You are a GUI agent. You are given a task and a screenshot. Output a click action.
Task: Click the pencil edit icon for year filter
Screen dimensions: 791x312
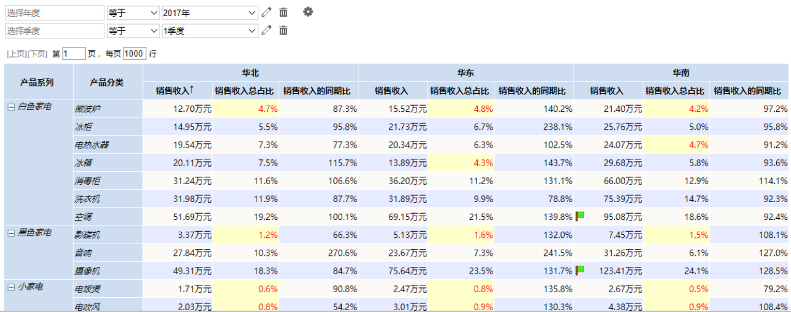click(x=266, y=12)
